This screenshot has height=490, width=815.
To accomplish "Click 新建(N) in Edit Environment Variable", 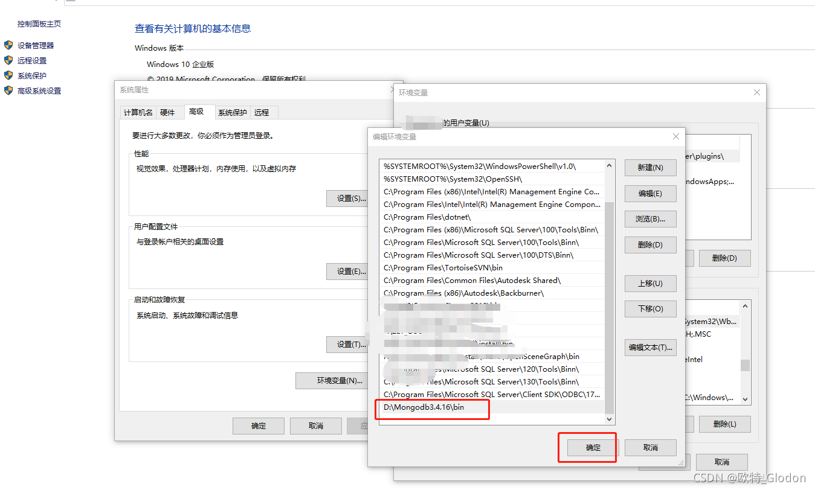I will pos(650,168).
